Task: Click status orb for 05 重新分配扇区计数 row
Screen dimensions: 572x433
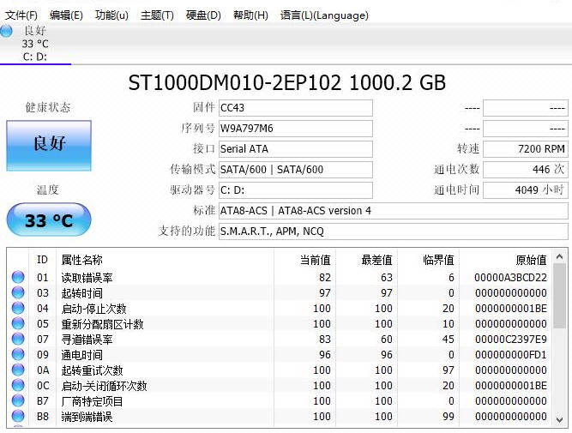Action: click(x=18, y=324)
